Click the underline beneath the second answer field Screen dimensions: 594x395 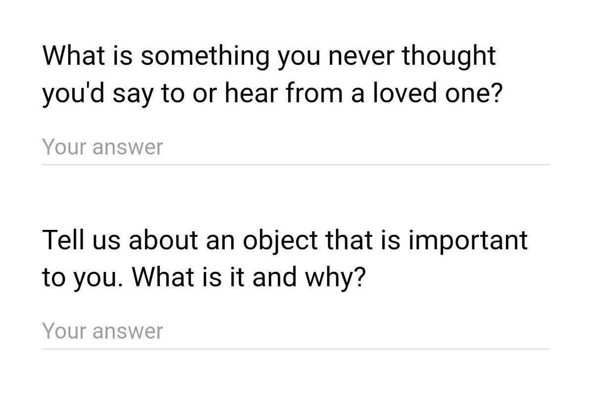point(295,349)
